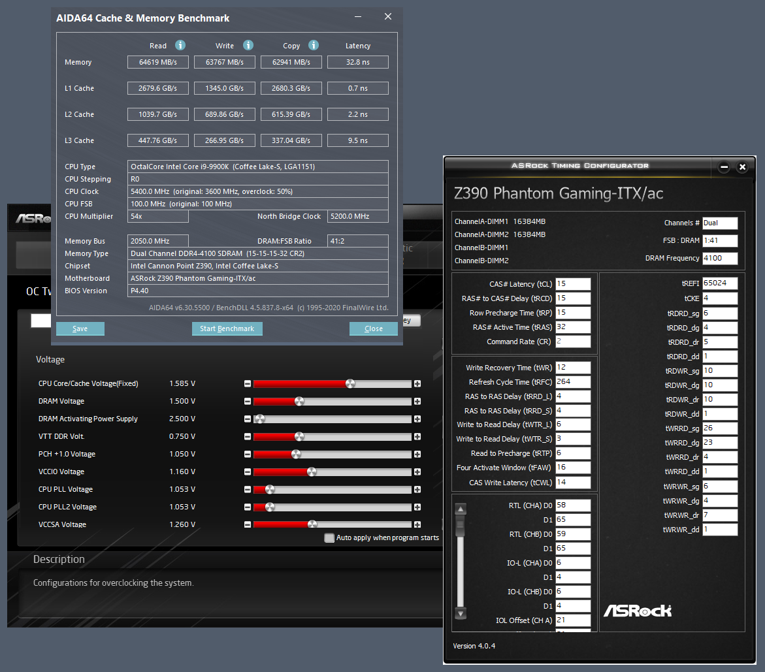The height and width of the screenshot is (672, 765).
Task: Click the Write Recovery Time (tWR) field
Action: pyautogui.click(x=574, y=368)
